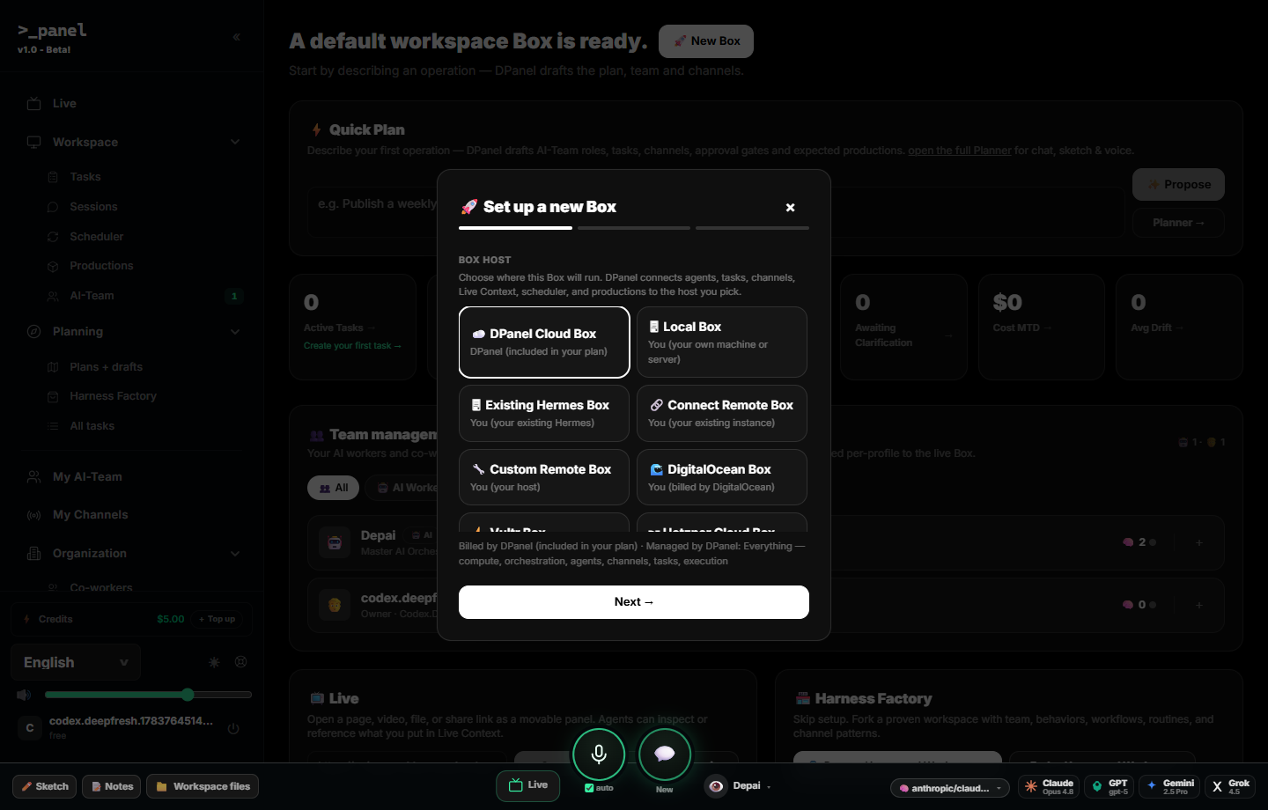
Task: Select the Claude Opus 4.8 model chip
Action: click(1049, 786)
